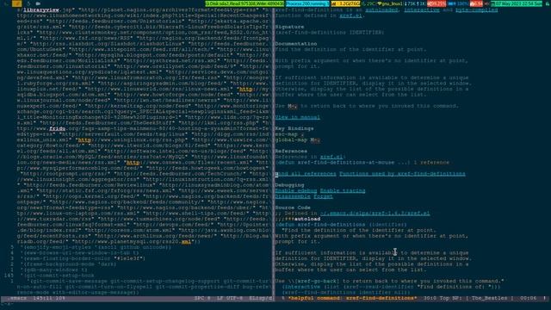551x310 pixels.
Task: Click 'Functions used by xref-find-definitions' button
Action: (x=402, y=174)
